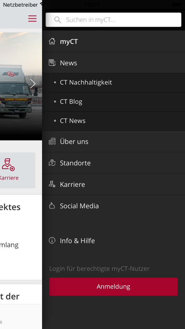
Task: Click the red Anmeldung button
Action: (x=113, y=287)
